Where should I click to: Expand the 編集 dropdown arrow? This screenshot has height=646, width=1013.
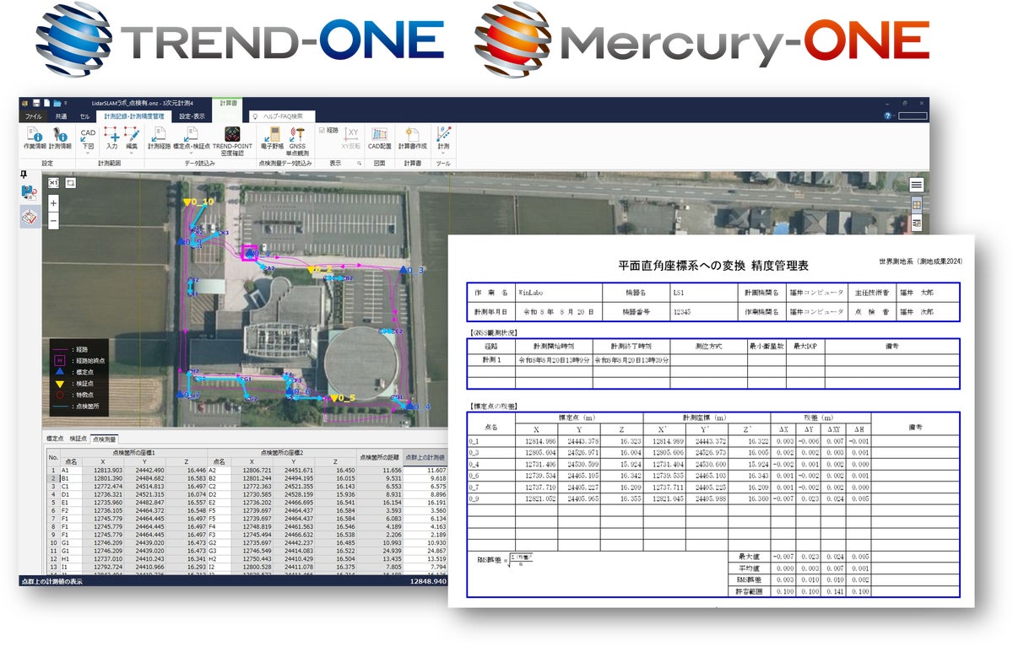click(x=132, y=153)
